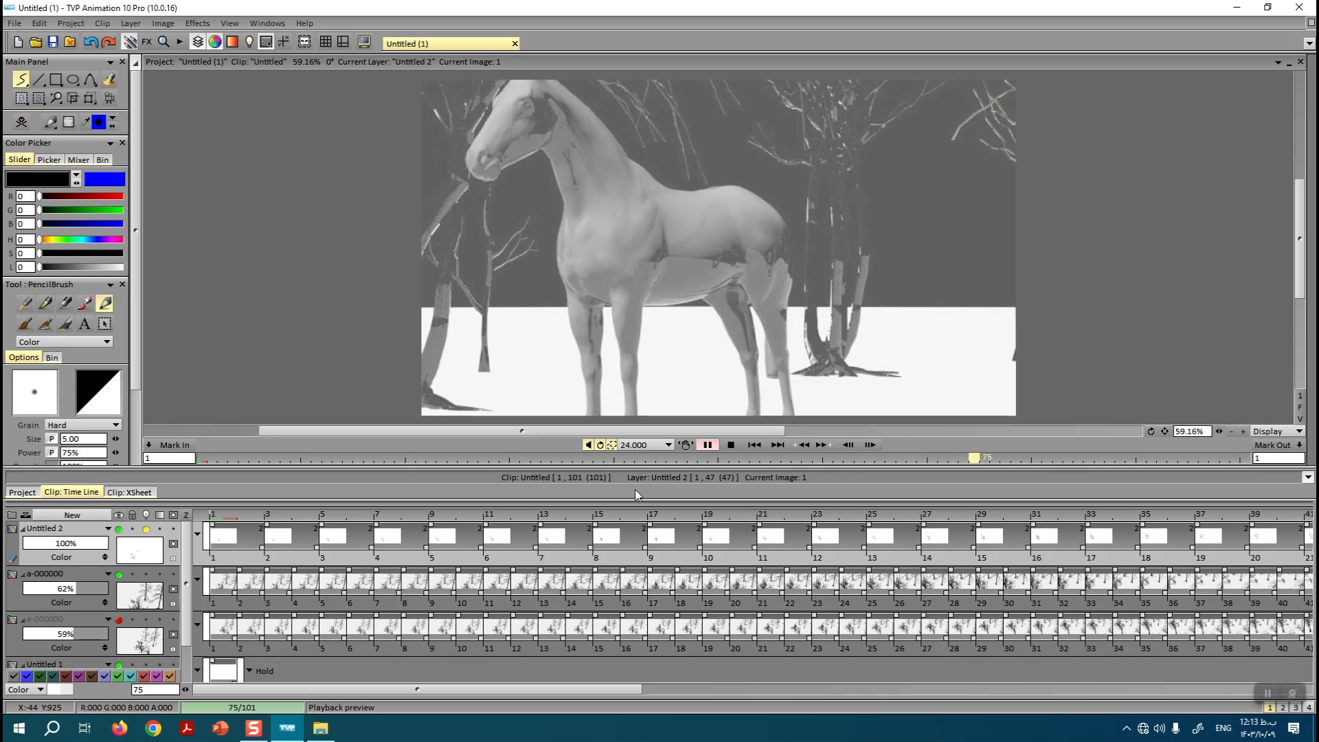Open project with the folder icon
Screen dimensions: 1319x742
36,42
